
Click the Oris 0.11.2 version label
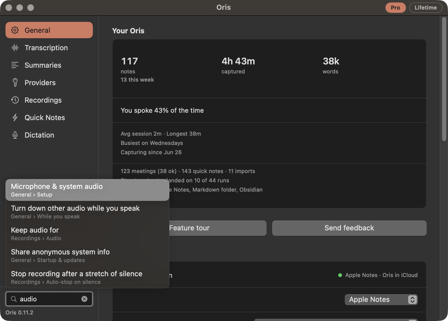coord(19,312)
